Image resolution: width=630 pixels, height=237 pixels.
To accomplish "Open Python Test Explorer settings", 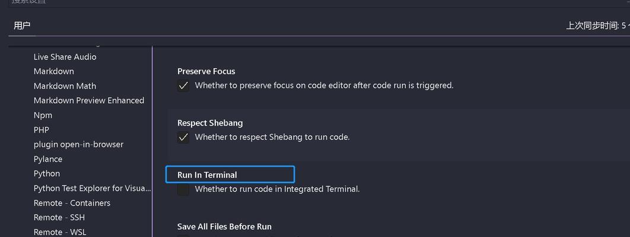I will click(93, 188).
